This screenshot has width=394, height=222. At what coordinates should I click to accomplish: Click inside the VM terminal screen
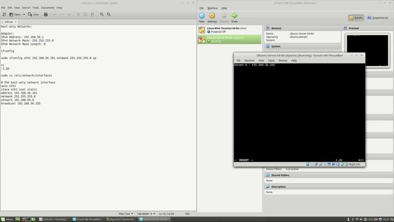point(299,112)
